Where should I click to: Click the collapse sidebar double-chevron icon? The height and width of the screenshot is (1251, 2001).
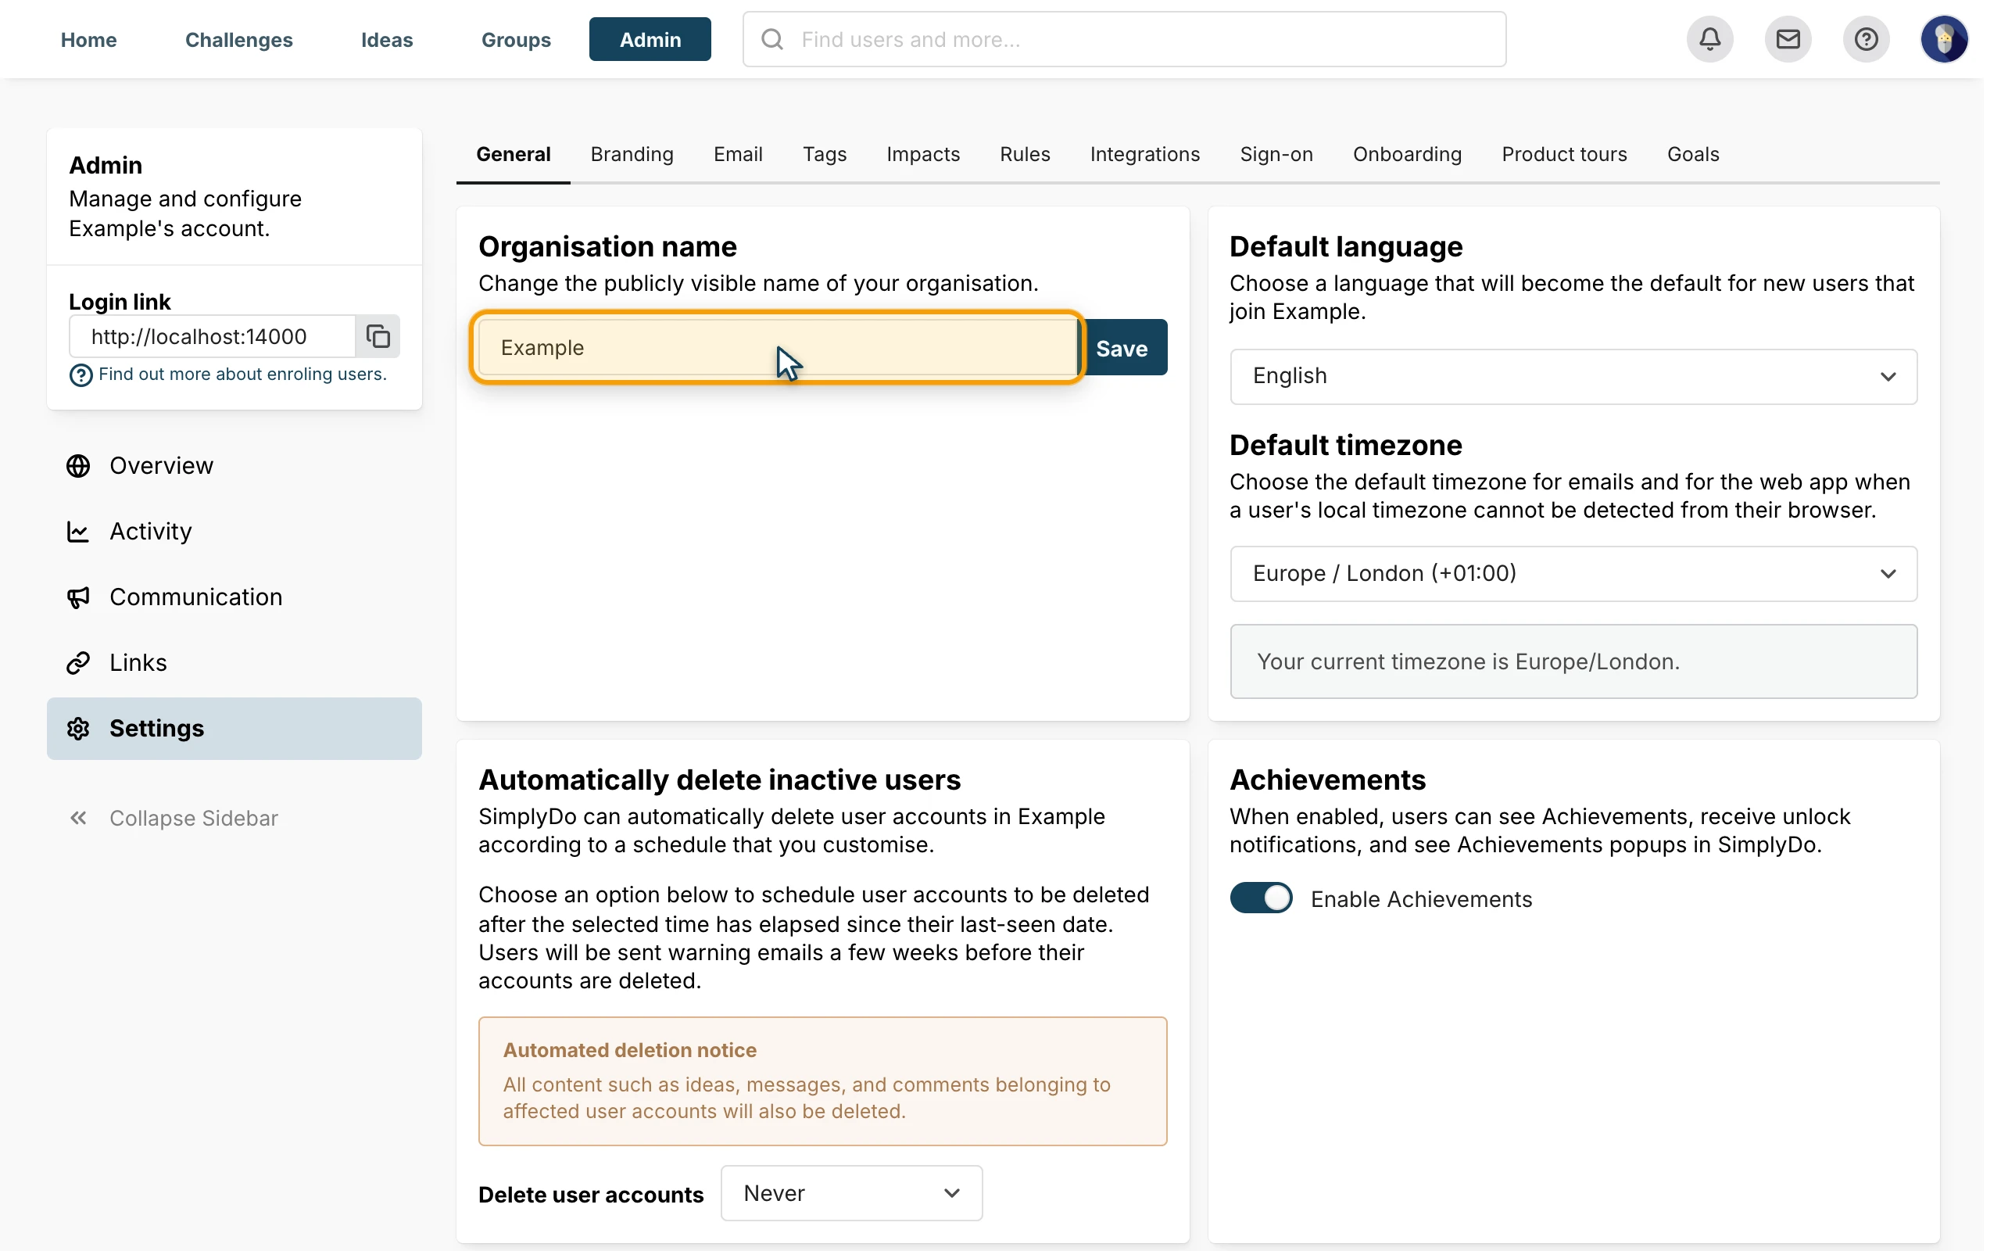point(78,819)
